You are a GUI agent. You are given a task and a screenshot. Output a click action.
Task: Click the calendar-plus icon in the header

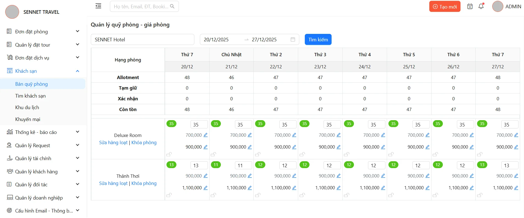point(470,6)
